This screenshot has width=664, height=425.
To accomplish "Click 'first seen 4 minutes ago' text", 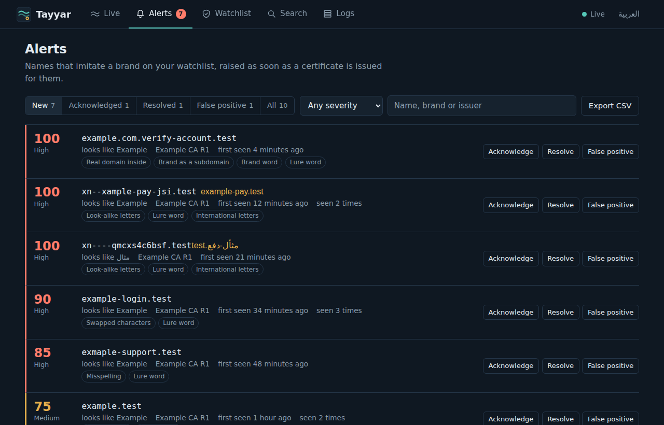I will click(x=260, y=150).
